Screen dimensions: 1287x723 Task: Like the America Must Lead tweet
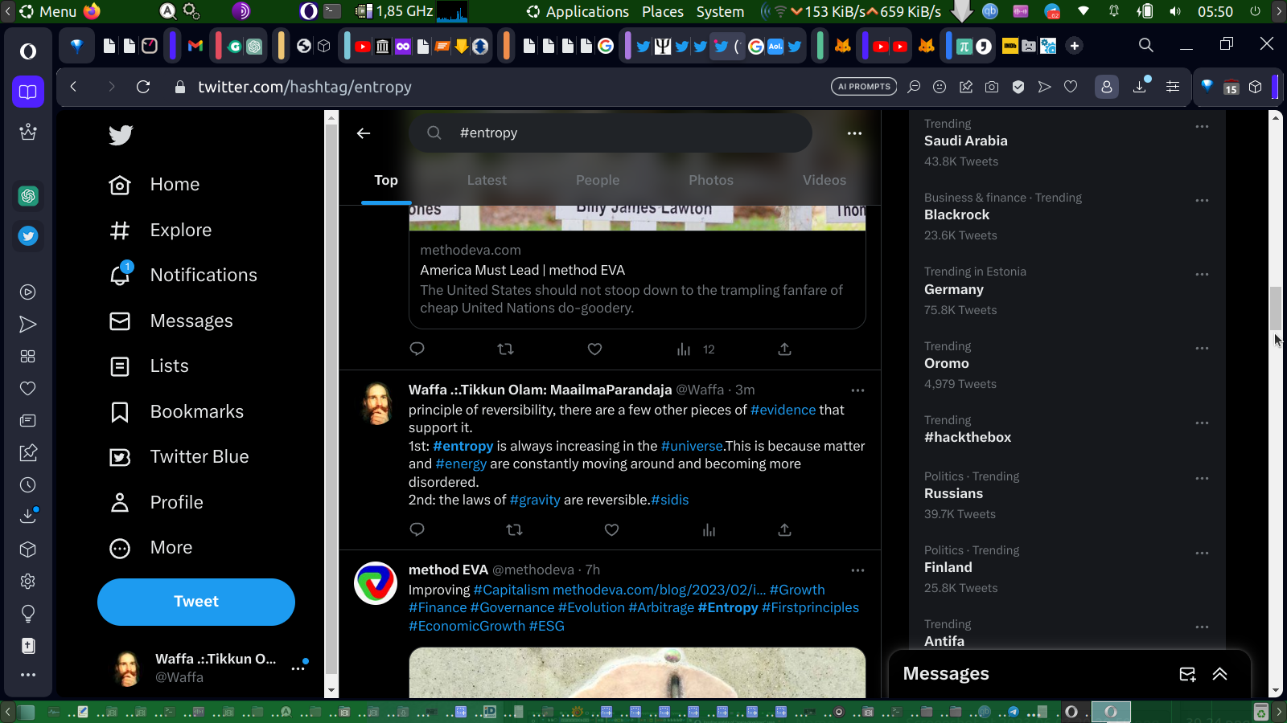[x=594, y=349]
